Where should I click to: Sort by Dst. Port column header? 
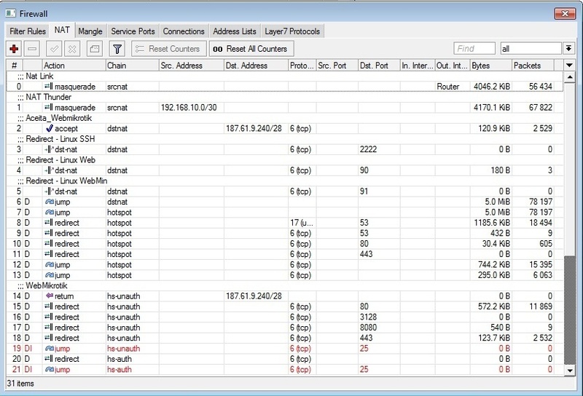point(379,66)
